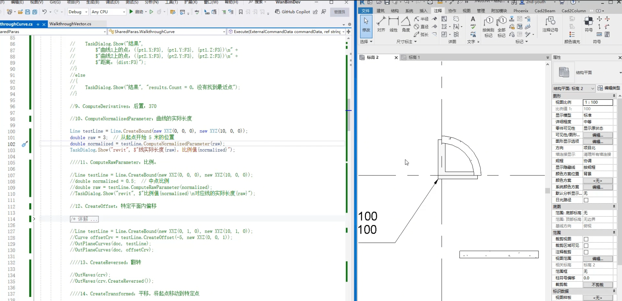Toggle the 日光路径 checkbox
Image resolution: width=622 pixels, height=301 pixels.
pos(586,200)
